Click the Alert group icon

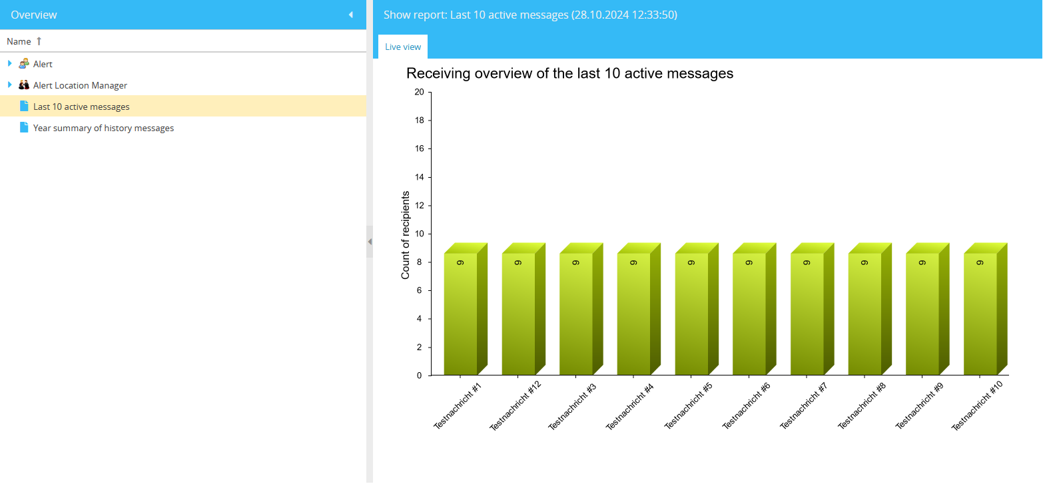[24, 64]
